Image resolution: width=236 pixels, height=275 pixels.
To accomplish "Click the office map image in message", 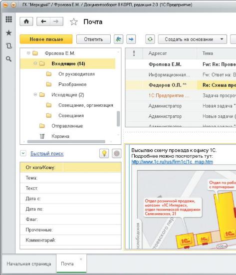I will pos(187,210).
